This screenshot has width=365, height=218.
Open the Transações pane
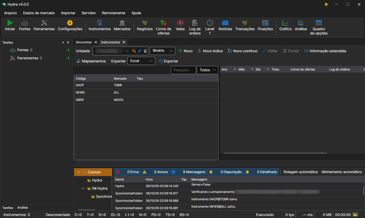245,26
